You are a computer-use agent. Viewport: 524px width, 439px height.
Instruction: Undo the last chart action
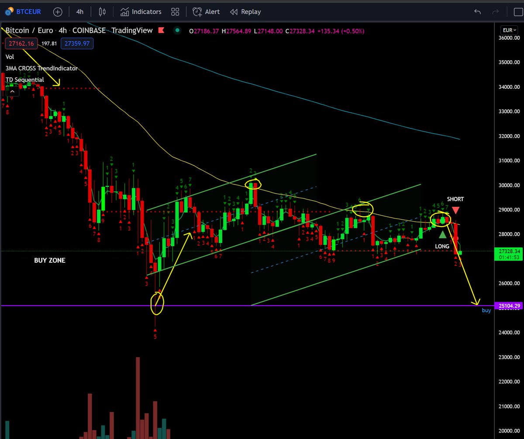[x=477, y=12]
